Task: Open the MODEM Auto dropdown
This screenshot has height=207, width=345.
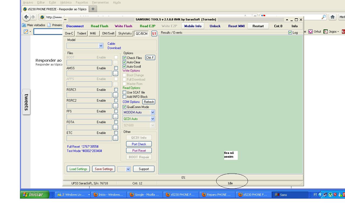Action: (x=153, y=112)
